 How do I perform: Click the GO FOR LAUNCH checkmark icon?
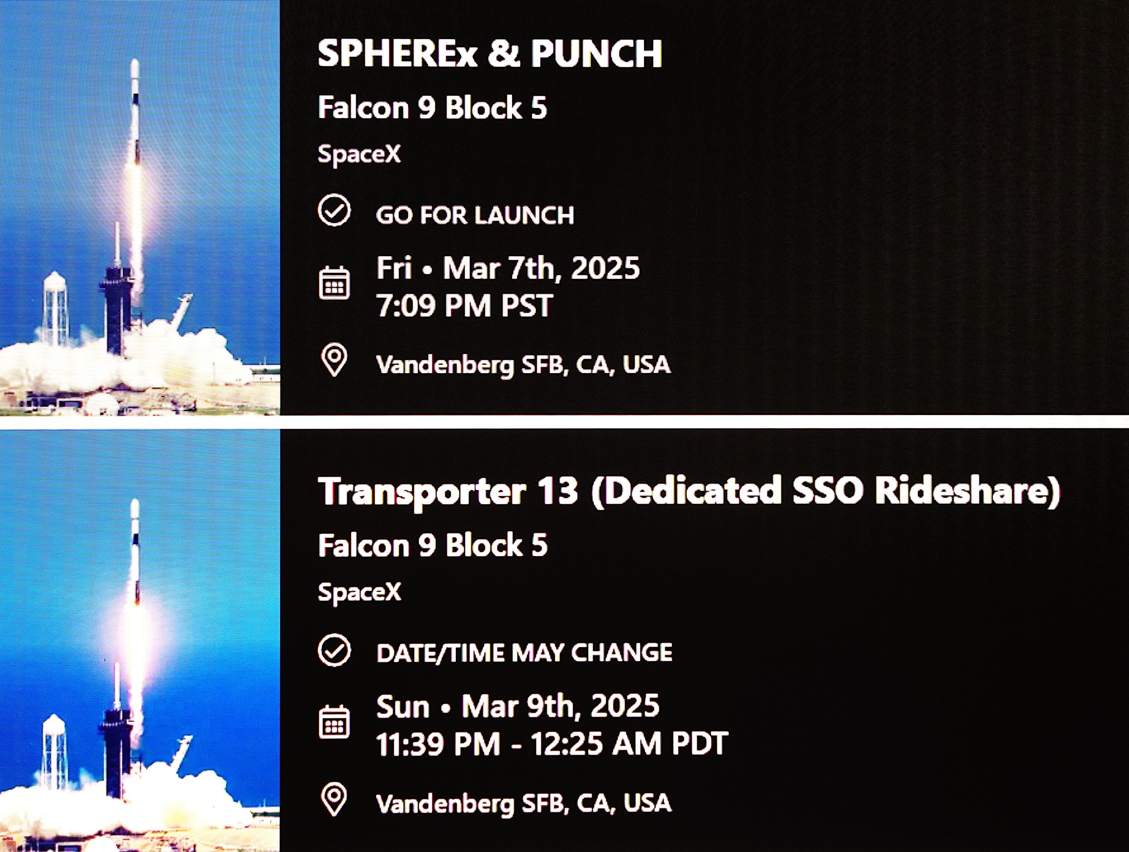[334, 210]
